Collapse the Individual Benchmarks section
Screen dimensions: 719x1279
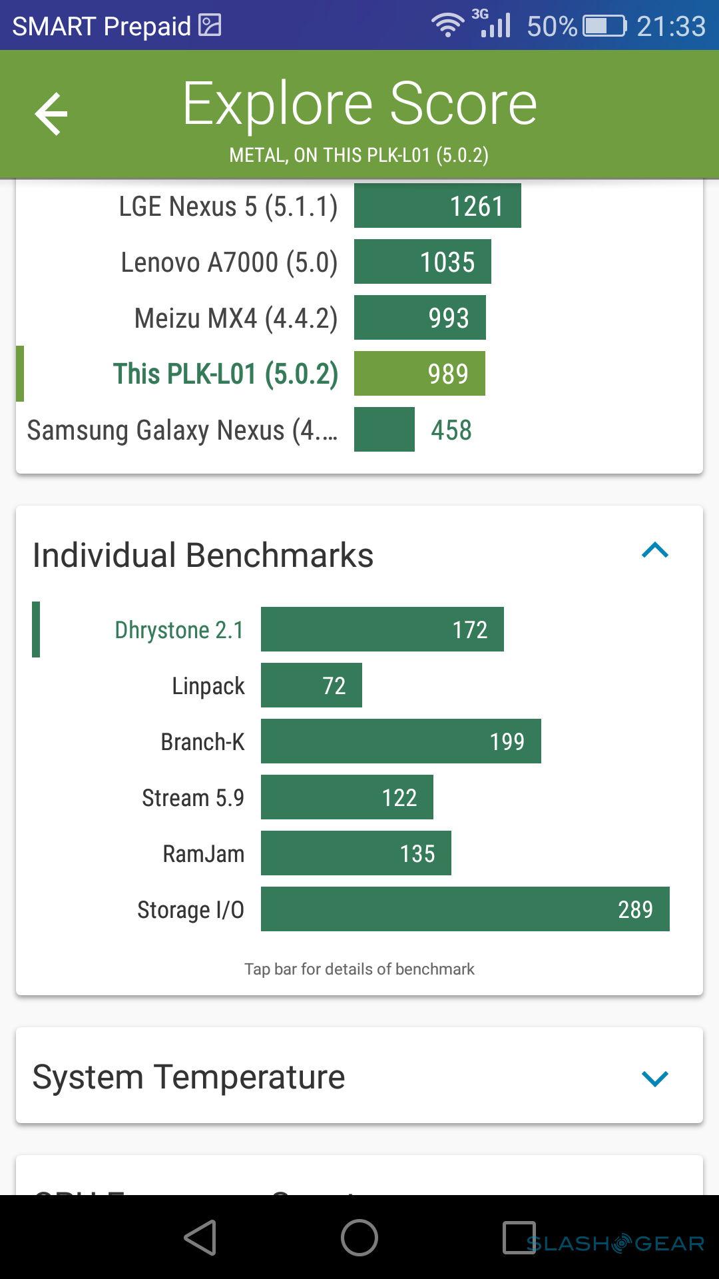tap(654, 551)
